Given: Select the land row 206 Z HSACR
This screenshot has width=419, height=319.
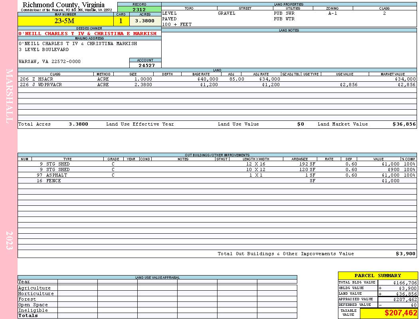Looking at the screenshot, I should point(217,79).
